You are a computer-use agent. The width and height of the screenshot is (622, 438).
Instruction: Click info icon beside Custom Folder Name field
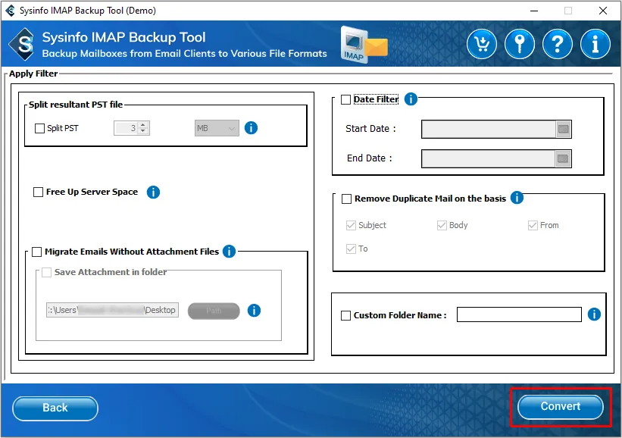point(594,314)
